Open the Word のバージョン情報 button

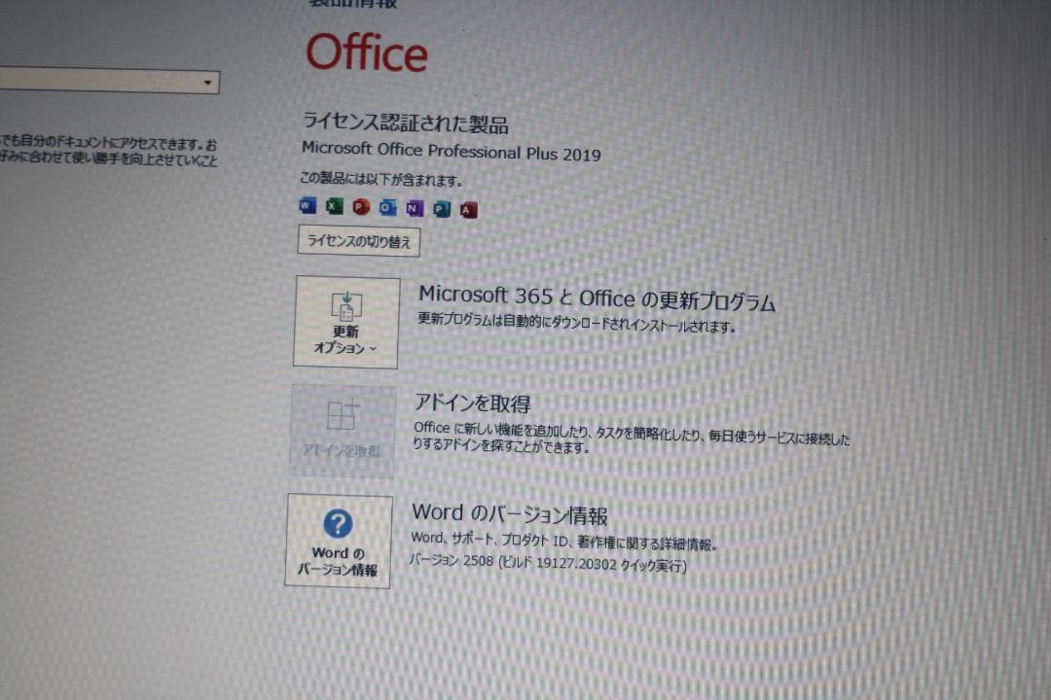(339, 541)
